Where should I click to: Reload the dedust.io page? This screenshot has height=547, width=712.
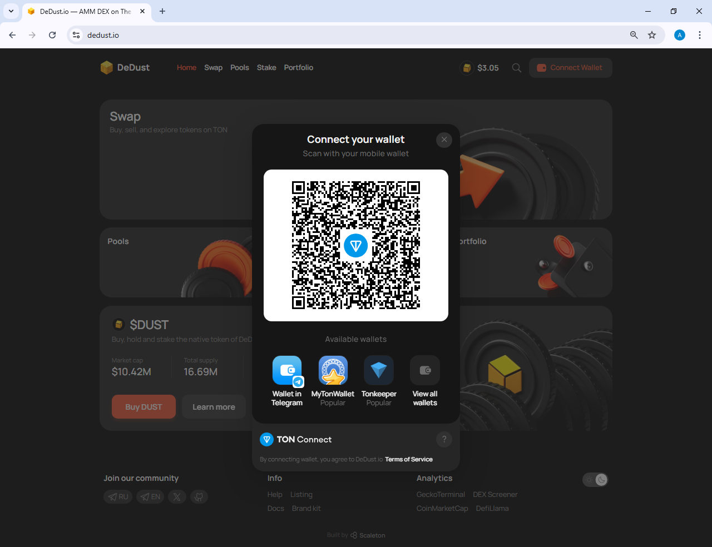coord(52,35)
